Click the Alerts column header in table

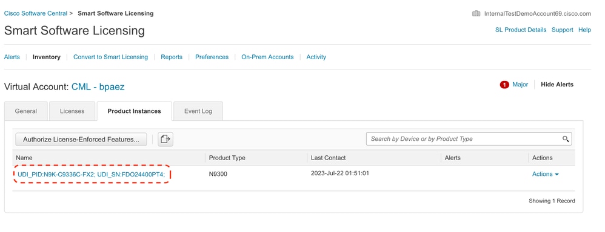pyautogui.click(x=453, y=158)
